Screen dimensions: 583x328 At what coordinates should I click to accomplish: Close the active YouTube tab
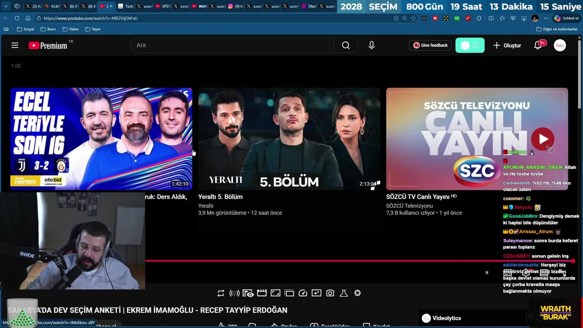tap(111, 6)
